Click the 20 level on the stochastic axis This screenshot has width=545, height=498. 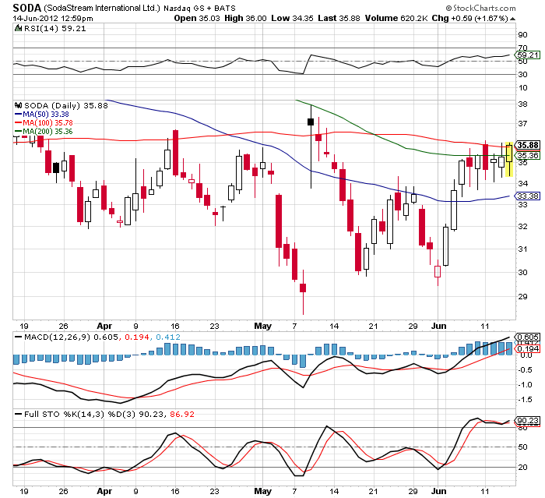pos(522,467)
